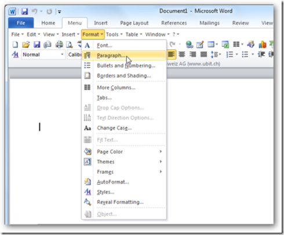Viewport: 284px width, 235px height.
Task: Choose Change Case... menu entry
Action: click(123, 128)
